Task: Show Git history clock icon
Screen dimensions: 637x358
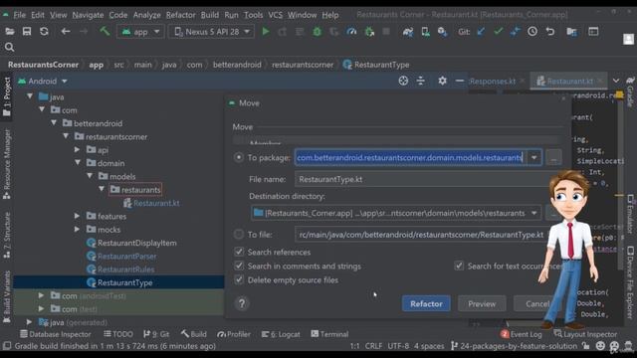Action: pyautogui.click(x=532, y=31)
